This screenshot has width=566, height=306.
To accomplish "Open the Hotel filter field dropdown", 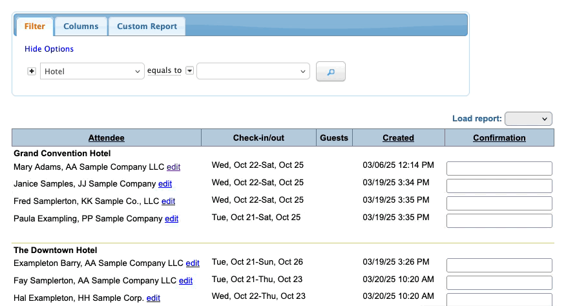I will point(92,71).
